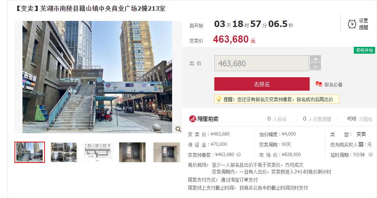Select the first staircase thumbnail
The width and height of the screenshot is (377, 198).
30,152
